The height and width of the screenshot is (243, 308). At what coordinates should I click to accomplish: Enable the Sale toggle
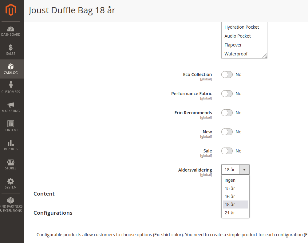[x=227, y=151]
